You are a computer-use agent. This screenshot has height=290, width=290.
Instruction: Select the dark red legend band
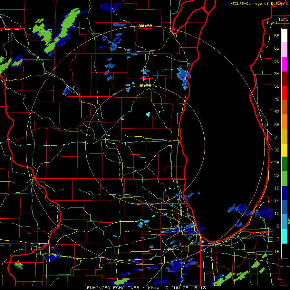[x=285, y=78]
